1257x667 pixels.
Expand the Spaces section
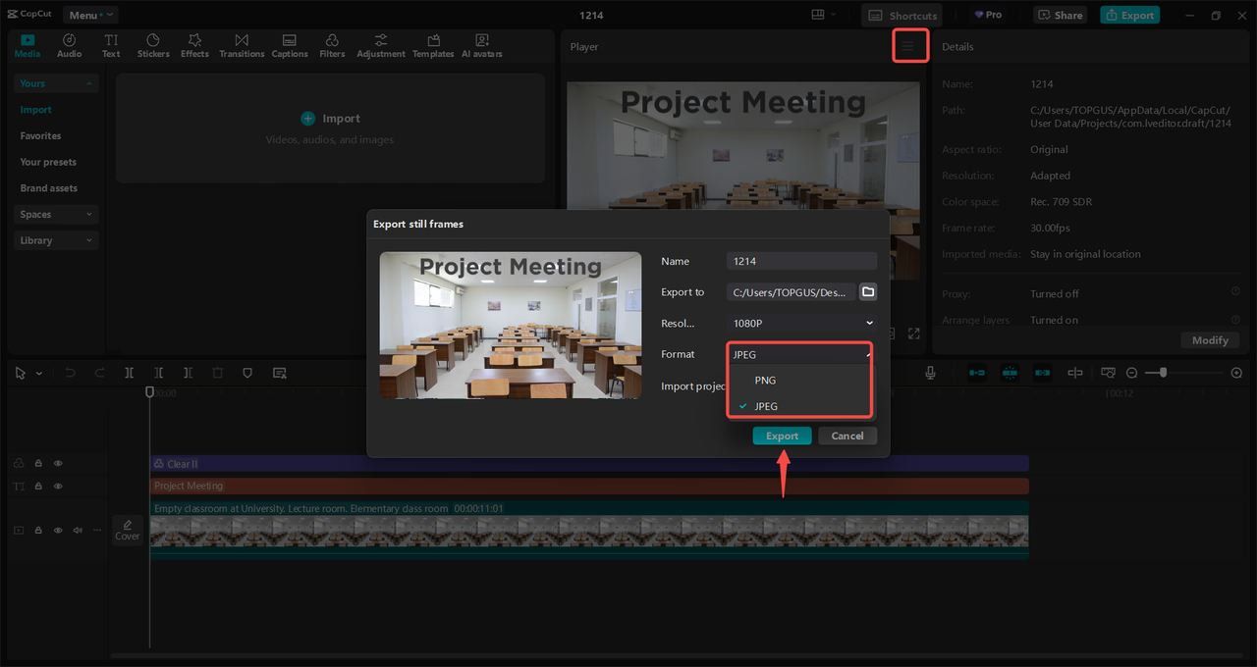pyautogui.click(x=56, y=214)
